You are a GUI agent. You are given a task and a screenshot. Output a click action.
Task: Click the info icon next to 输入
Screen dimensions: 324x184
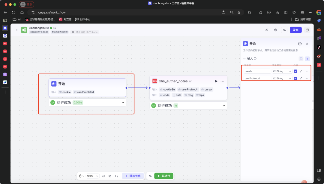(255, 59)
